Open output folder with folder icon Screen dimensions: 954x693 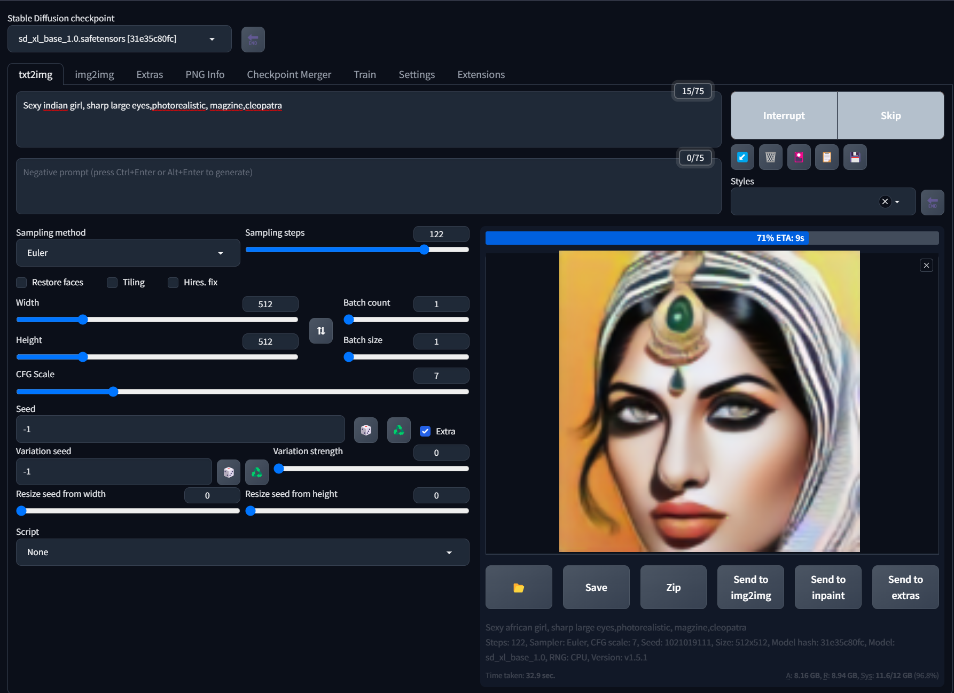click(x=518, y=587)
